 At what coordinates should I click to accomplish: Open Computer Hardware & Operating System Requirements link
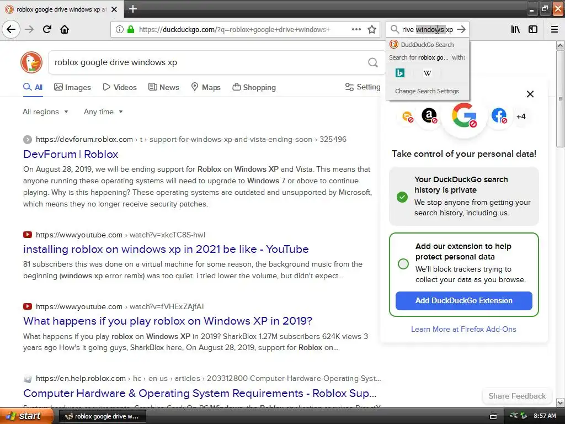click(200, 393)
